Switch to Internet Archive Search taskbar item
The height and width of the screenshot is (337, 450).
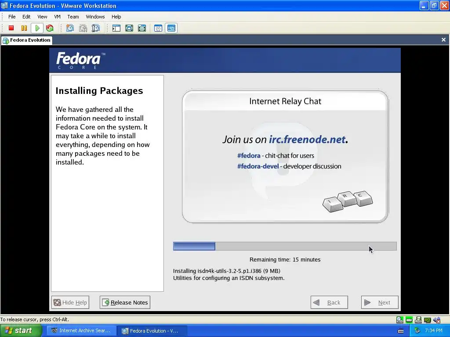coord(82,331)
